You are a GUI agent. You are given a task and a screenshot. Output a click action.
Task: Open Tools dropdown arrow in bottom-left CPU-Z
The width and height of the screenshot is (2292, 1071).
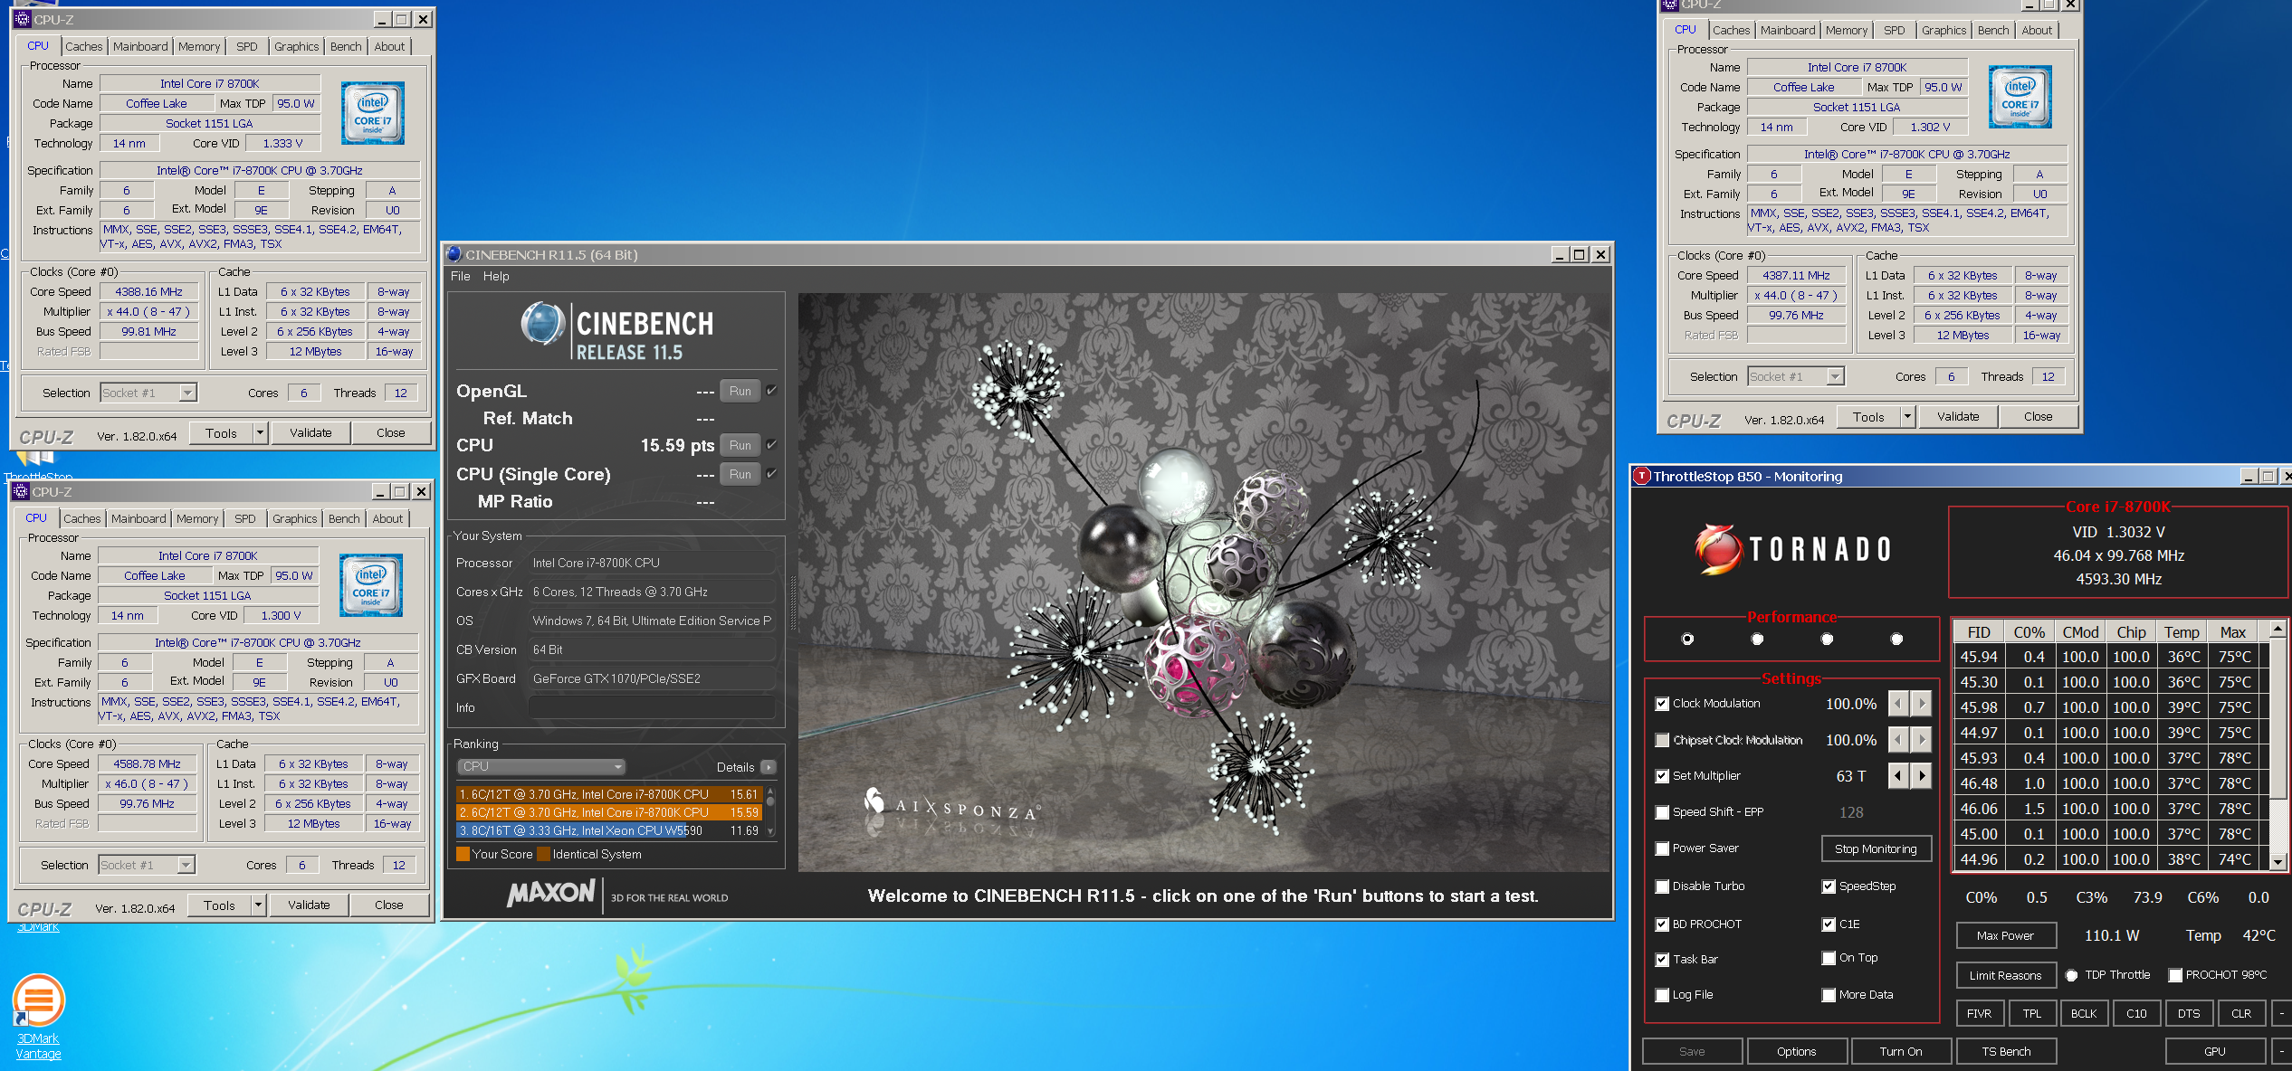(258, 905)
